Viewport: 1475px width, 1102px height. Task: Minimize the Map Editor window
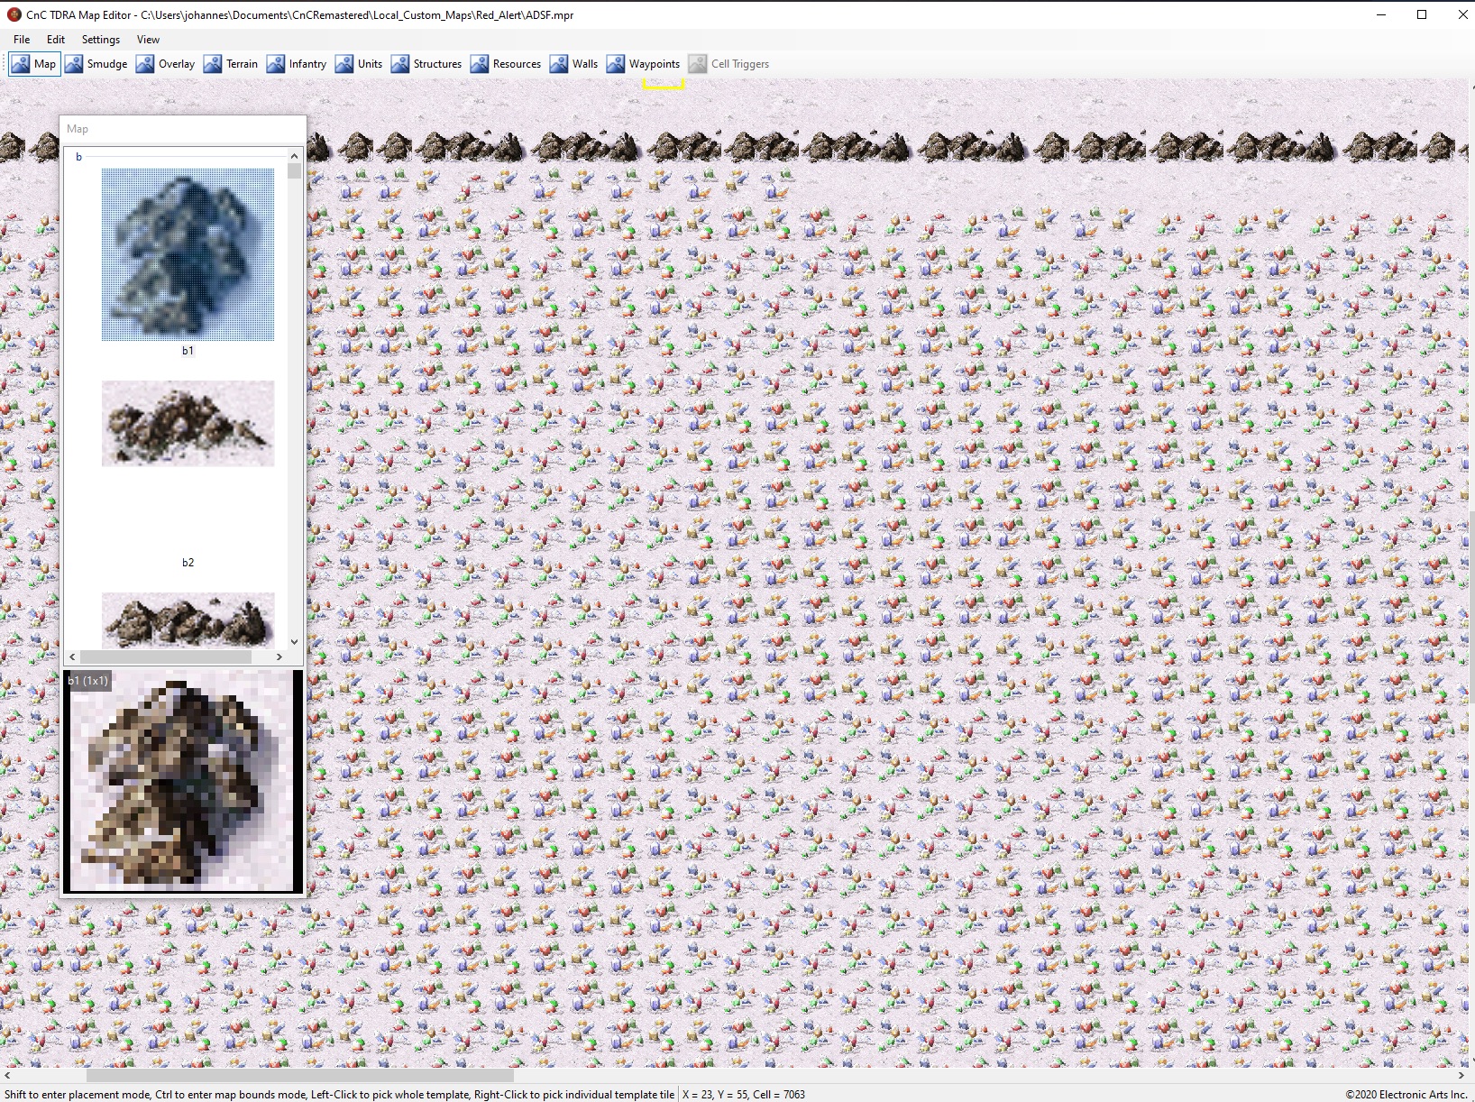1380,14
